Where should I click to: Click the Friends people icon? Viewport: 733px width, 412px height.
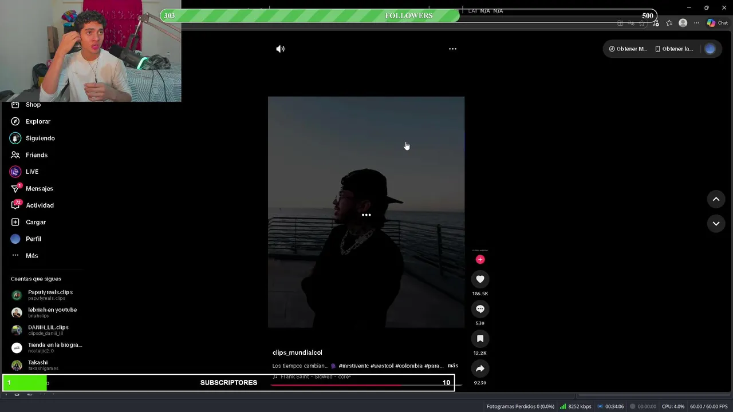[15, 155]
